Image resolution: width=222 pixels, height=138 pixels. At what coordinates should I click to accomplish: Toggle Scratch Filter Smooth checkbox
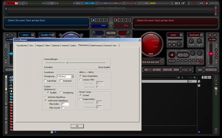pos(63,108)
